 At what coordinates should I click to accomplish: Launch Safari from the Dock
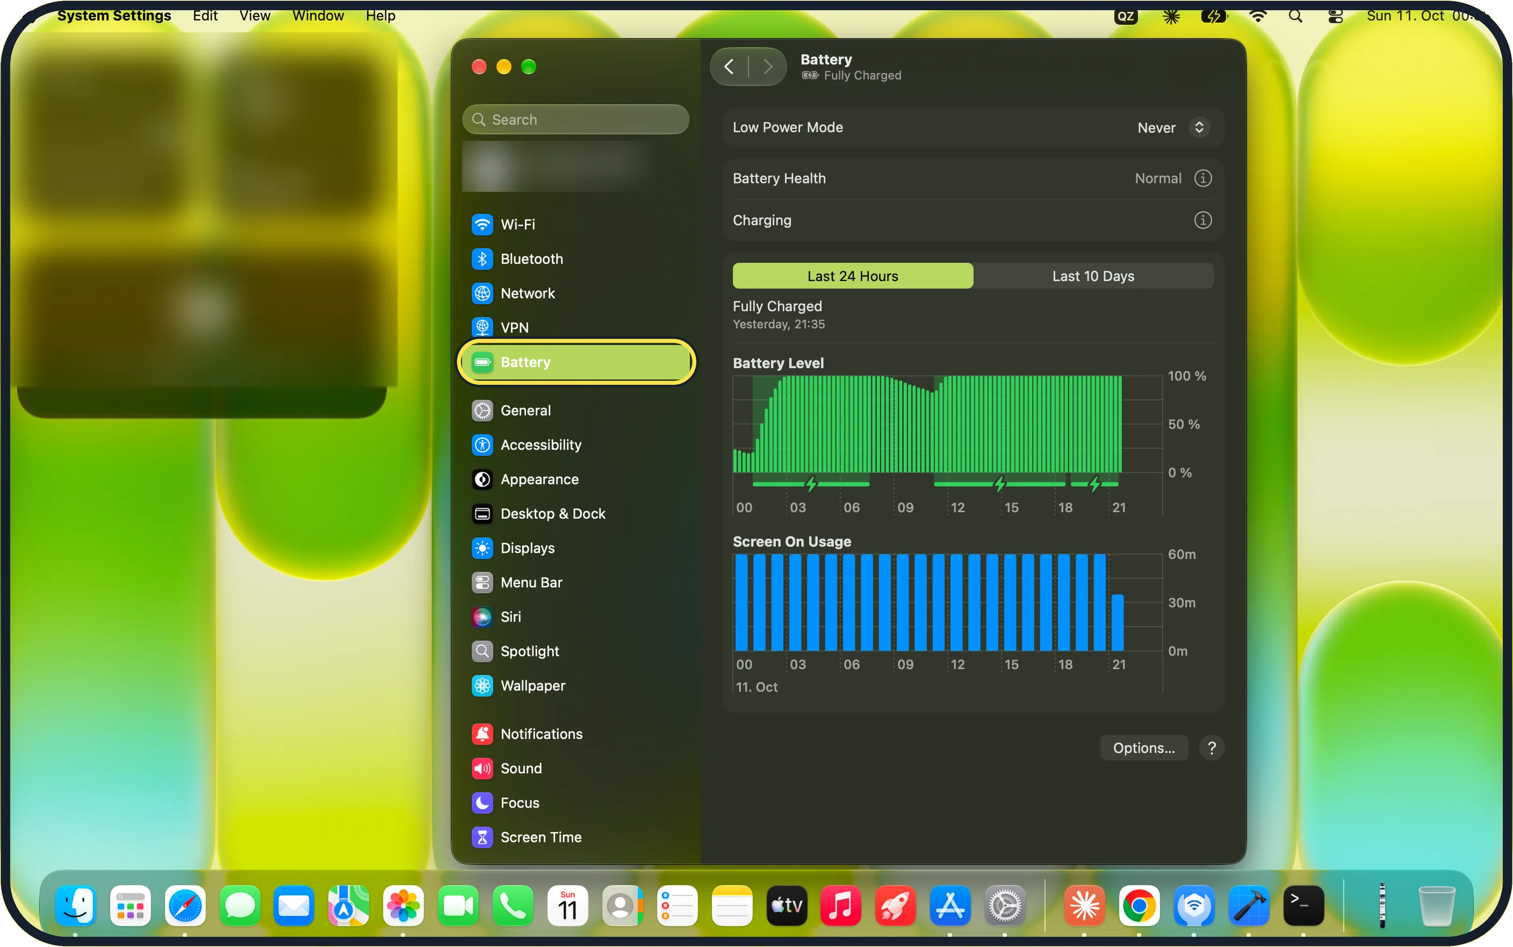[x=185, y=906]
